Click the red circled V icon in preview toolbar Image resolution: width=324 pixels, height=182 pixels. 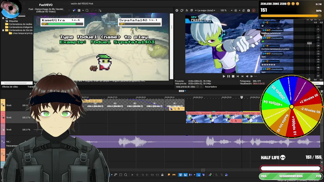253,10
